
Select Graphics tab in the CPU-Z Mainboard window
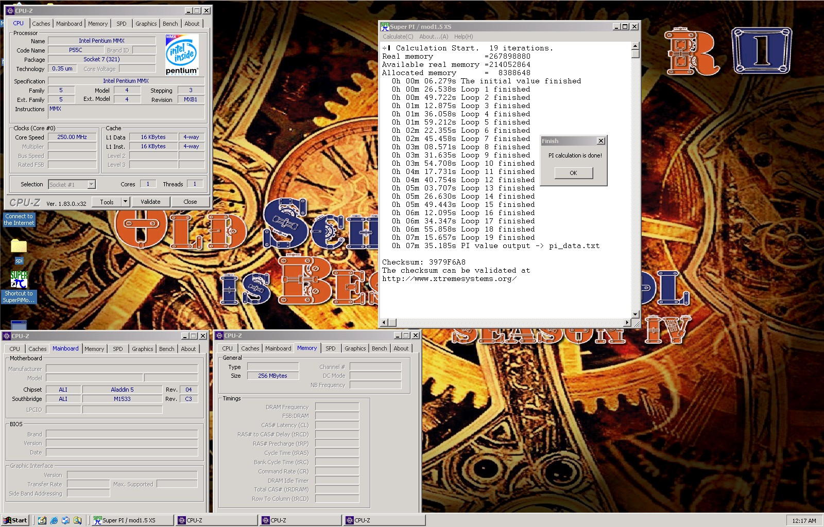click(143, 349)
